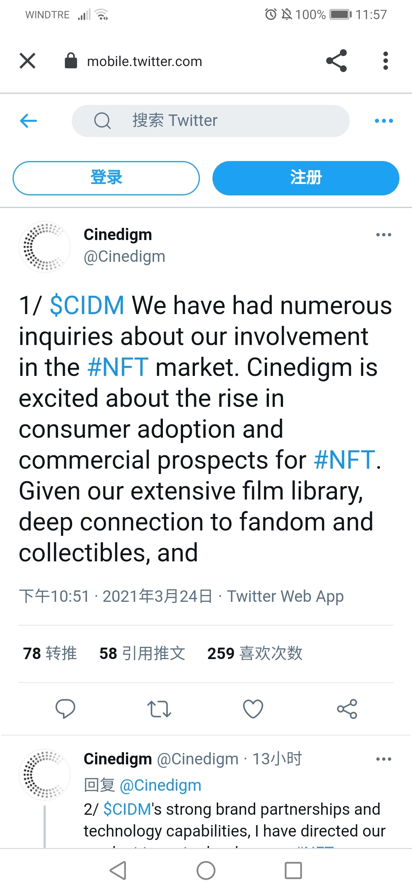
Task: View the 78 转推 retweets list
Action: (x=50, y=653)
